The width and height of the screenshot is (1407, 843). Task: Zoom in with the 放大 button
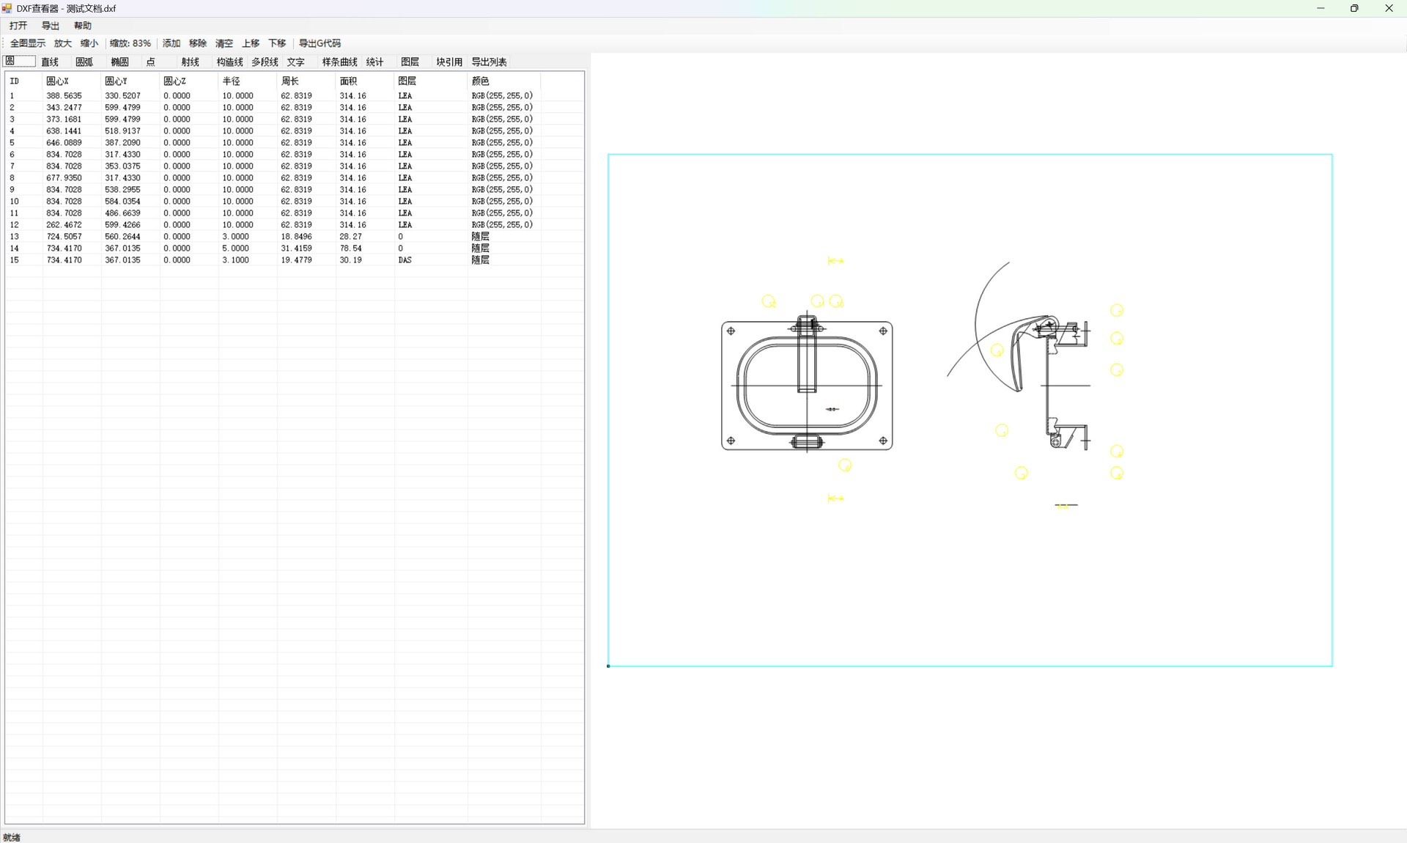coord(63,43)
